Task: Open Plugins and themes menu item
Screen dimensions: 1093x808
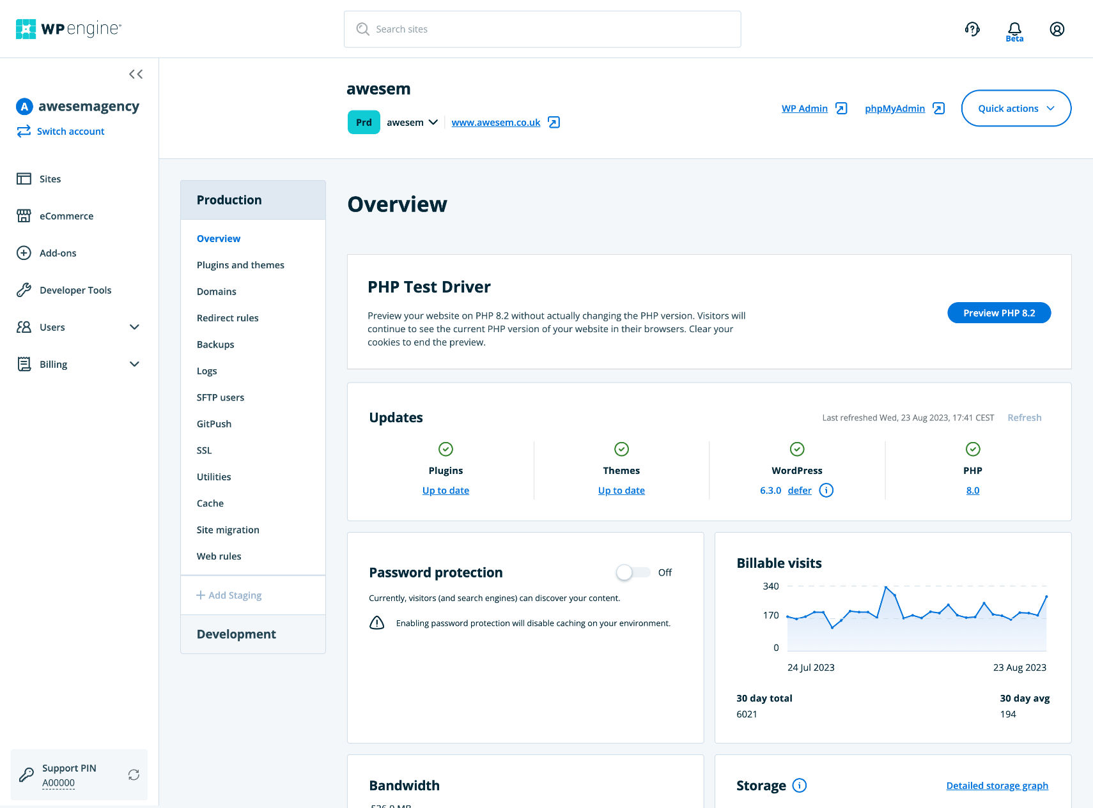Action: [240, 265]
